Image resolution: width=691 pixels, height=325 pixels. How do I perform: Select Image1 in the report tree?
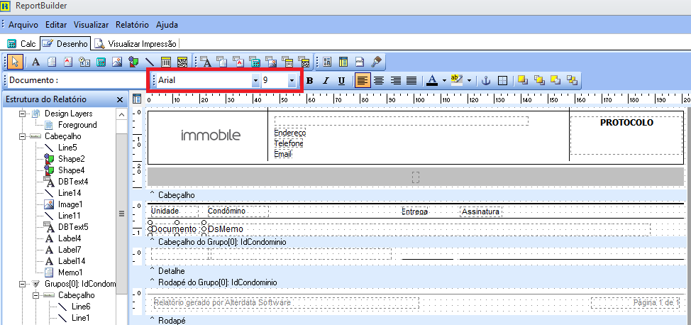(x=70, y=204)
